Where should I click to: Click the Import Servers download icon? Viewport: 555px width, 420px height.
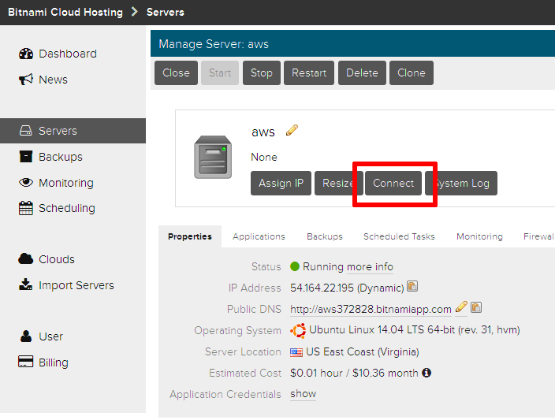click(x=26, y=284)
